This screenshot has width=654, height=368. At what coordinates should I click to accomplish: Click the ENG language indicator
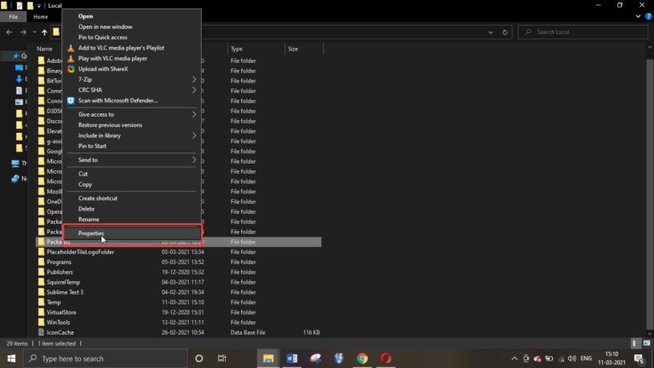tap(586, 359)
